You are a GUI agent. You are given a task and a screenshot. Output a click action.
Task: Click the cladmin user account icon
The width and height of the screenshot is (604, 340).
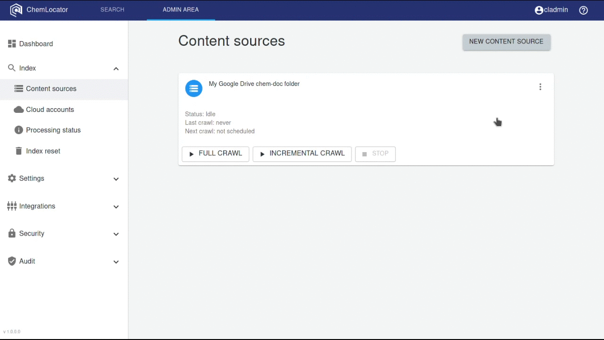pyautogui.click(x=539, y=10)
